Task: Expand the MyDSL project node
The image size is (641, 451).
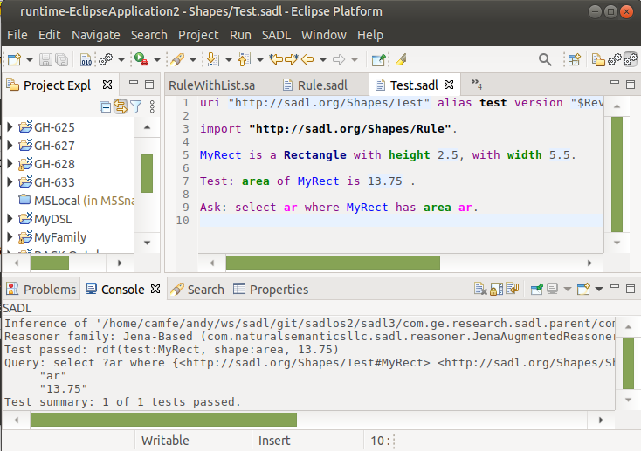Action: (10, 219)
